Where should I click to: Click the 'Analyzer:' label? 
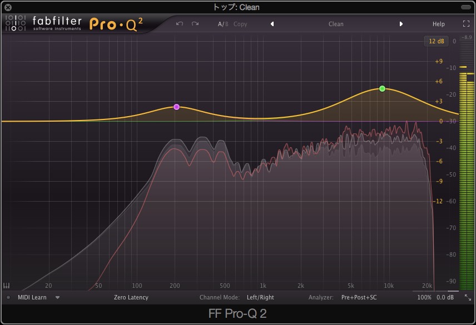coord(321,297)
